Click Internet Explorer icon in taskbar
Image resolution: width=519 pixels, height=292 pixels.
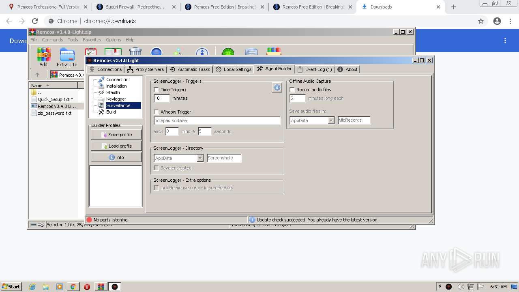[32, 287]
